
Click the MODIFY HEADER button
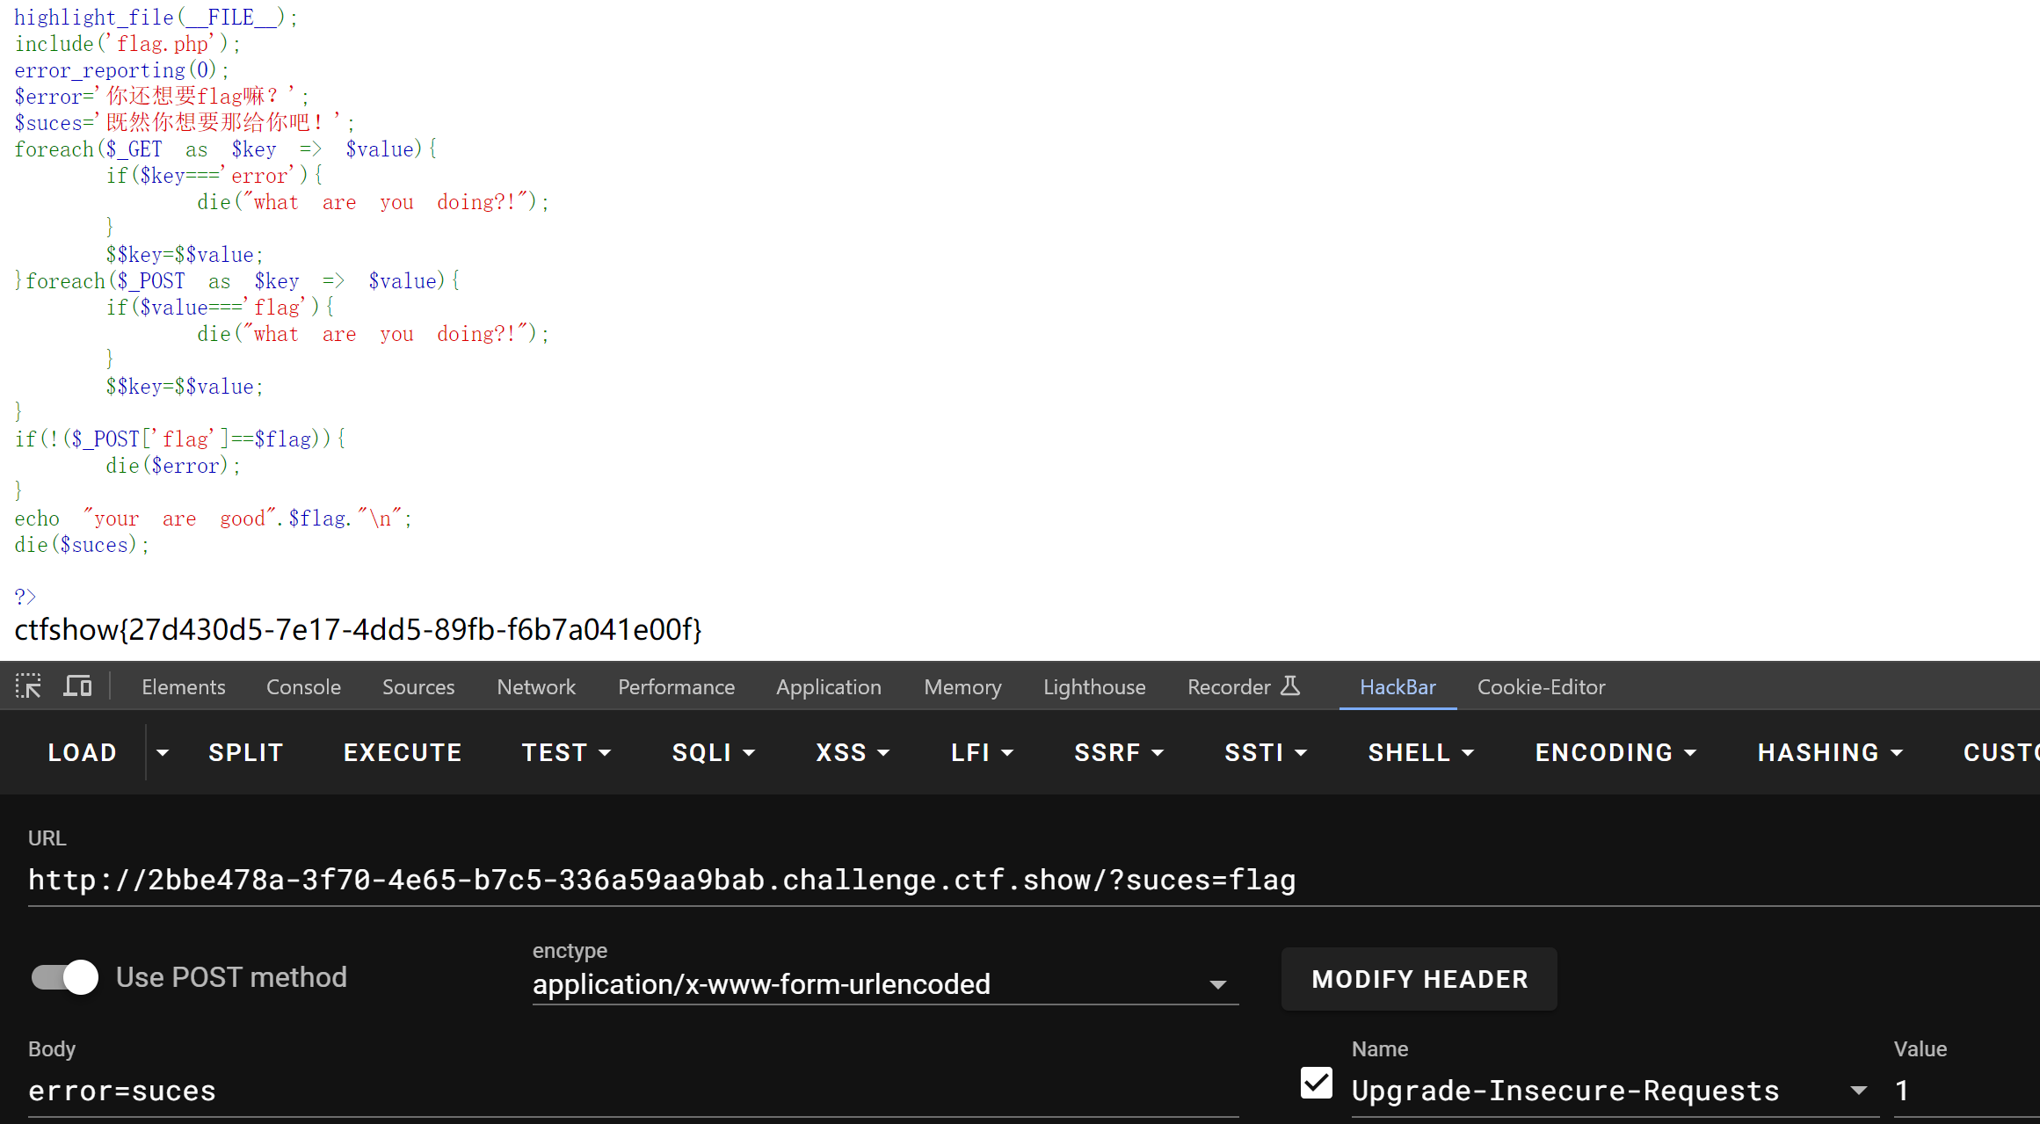pyautogui.click(x=1419, y=979)
